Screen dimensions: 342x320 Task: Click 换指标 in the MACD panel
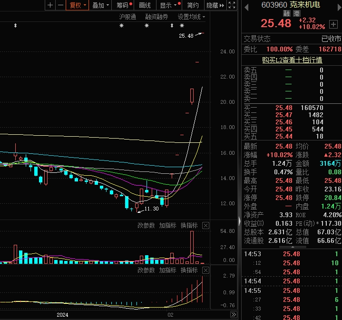point(189,270)
